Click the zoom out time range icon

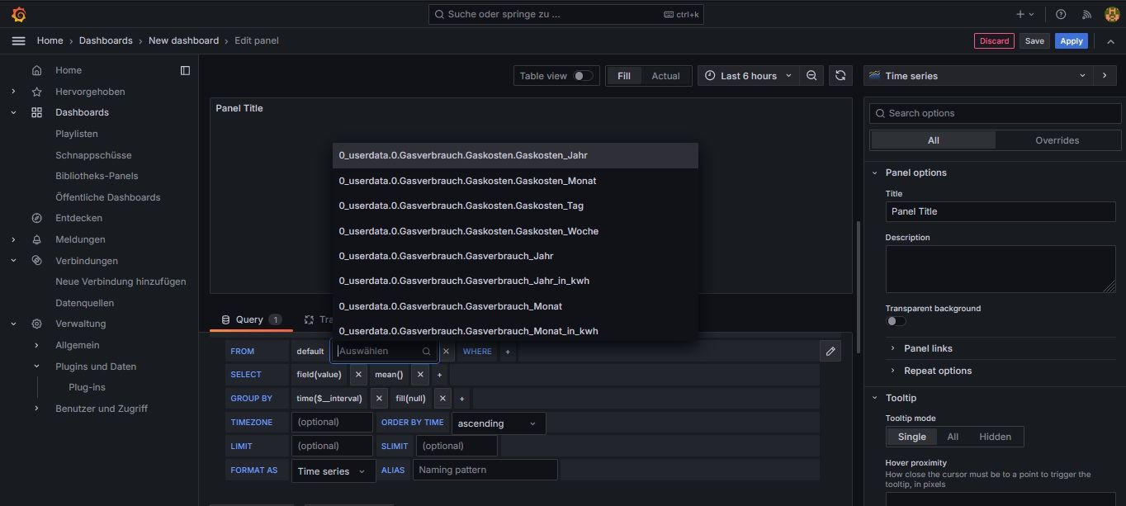click(x=811, y=76)
